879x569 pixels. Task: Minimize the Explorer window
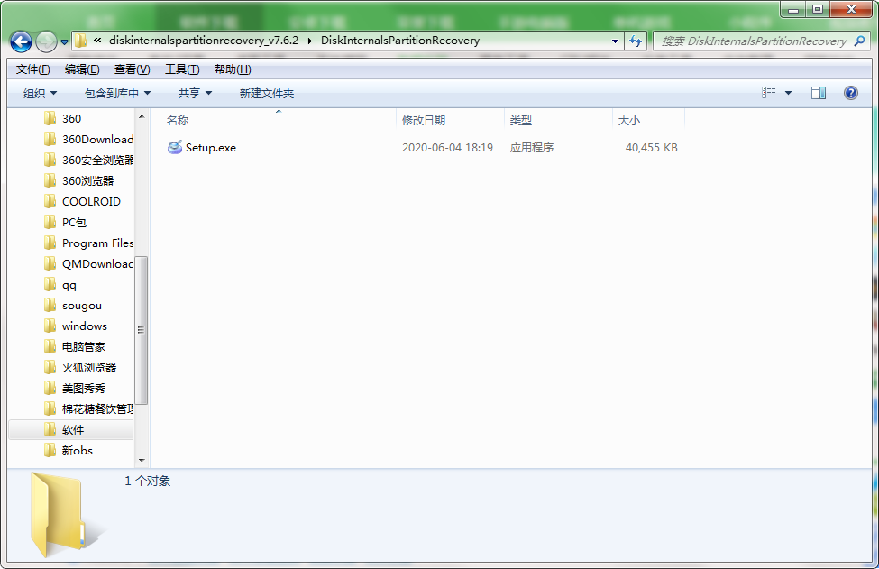coord(793,10)
